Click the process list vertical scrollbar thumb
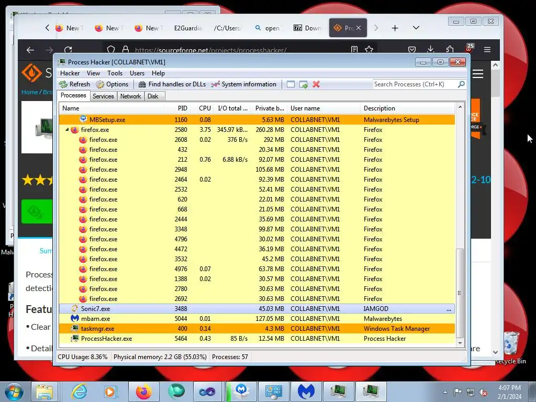The height and width of the screenshot is (402, 536). point(460,293)
